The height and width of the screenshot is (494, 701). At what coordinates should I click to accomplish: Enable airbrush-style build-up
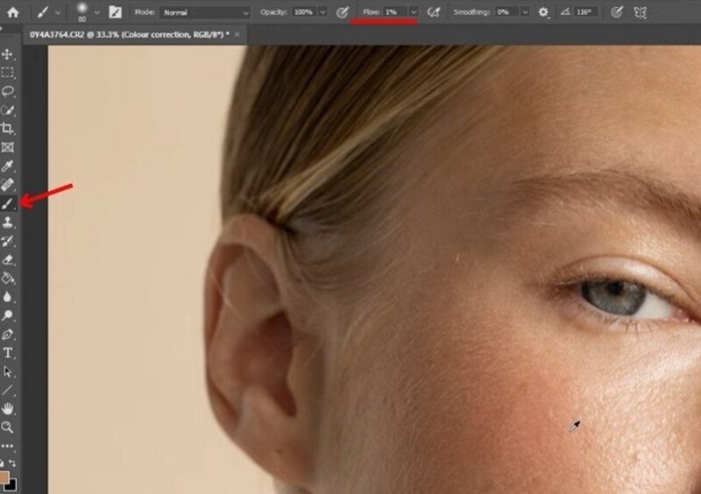click(433, 12)
